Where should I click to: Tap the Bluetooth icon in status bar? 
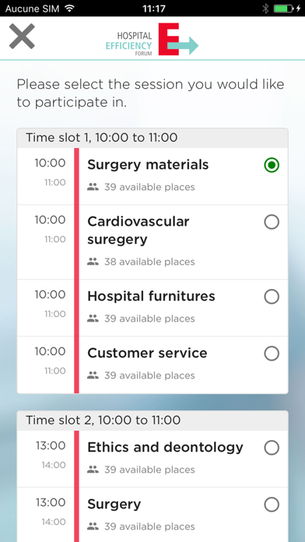click(265, 9)
